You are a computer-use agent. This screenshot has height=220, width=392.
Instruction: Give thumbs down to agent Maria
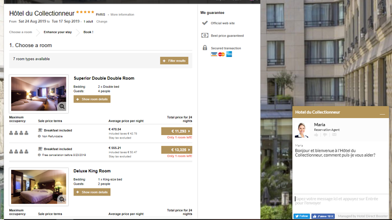click(325, 134)
